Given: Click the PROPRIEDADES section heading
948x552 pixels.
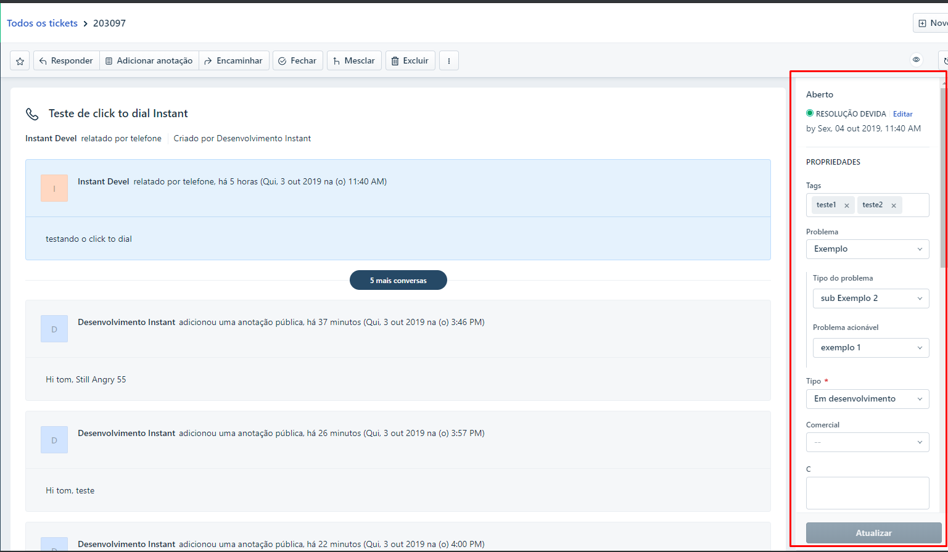Looking at the screenshot, I should pos(833,162).
